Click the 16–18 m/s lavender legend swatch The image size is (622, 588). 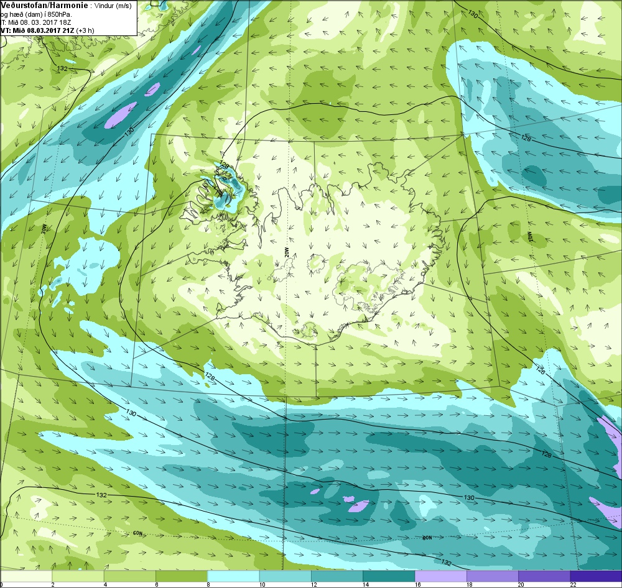point(441,576)
